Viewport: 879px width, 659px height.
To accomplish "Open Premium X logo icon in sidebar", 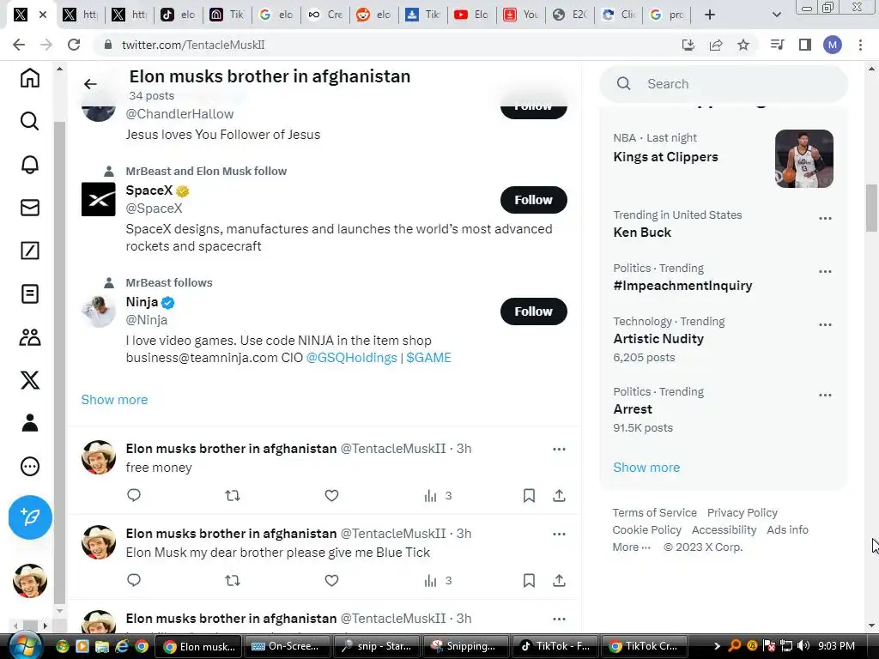I will point(30,380).
